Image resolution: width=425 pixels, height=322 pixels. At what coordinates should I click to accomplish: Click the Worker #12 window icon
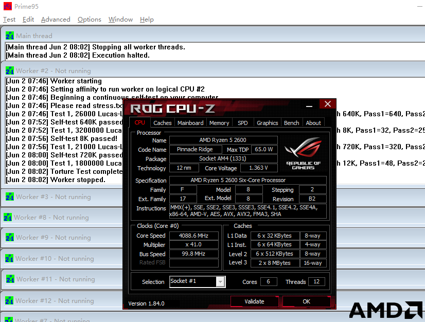9,300
